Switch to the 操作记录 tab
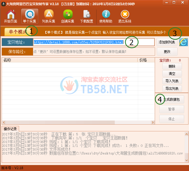Screen dimensions: 189x171 click(x=10, y=129)
